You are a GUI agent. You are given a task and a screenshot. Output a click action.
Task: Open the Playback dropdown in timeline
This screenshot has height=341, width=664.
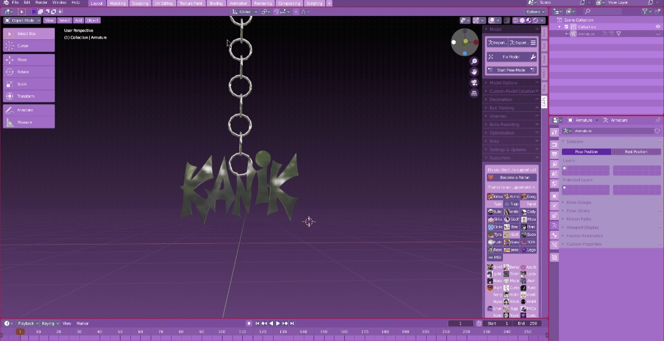pos(28,323)
